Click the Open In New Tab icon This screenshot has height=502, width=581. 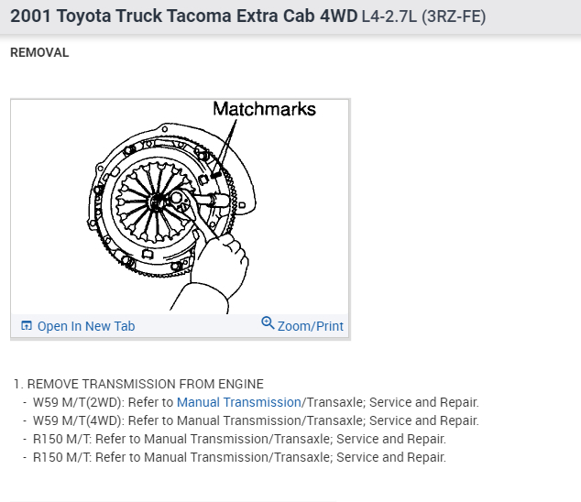point(27,326)
